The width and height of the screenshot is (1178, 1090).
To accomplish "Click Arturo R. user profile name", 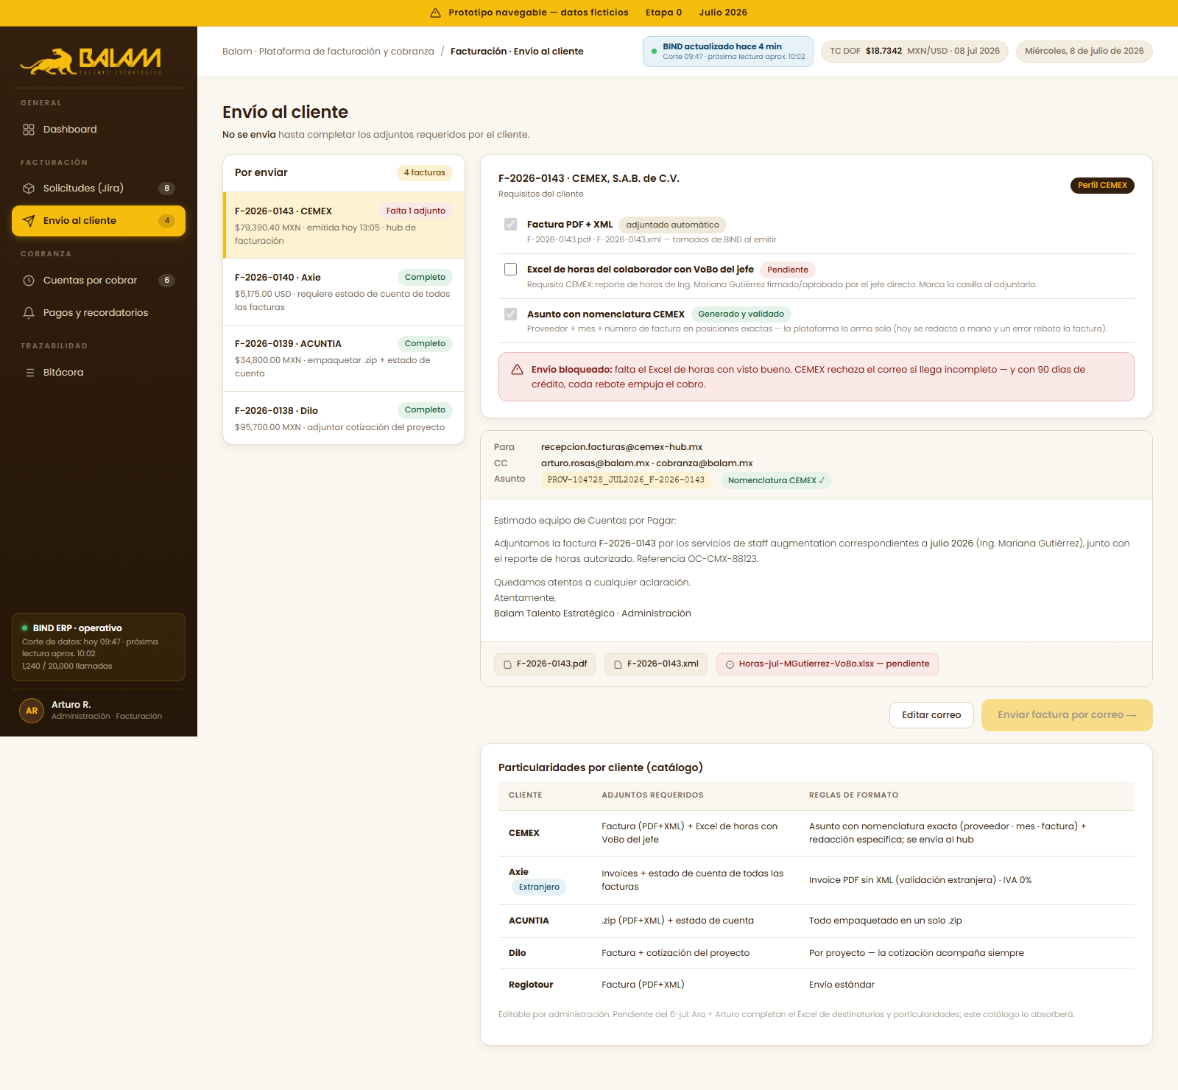I will [x=71, y=705].
